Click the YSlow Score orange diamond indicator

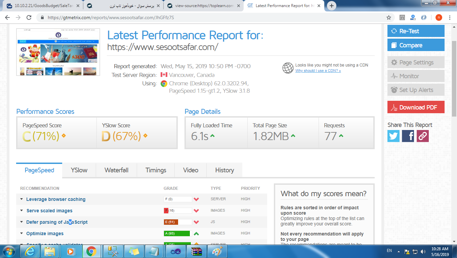[x=145, y=136]
